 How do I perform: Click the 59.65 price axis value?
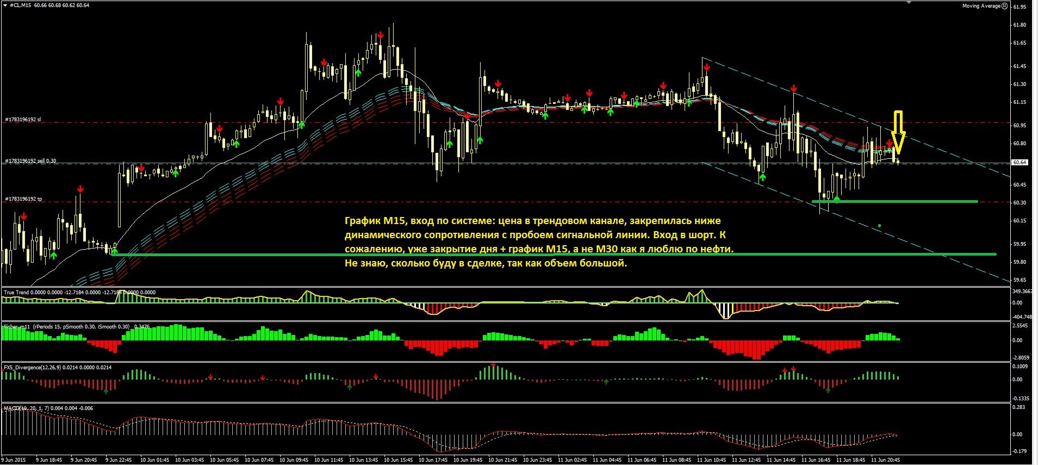1020,280
